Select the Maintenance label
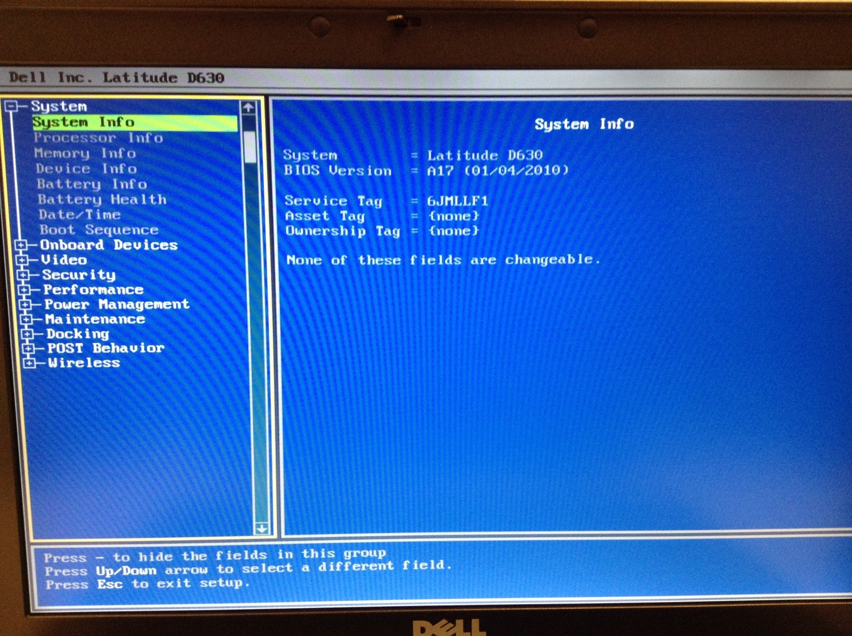852x636 pixels. coord(95,319)
